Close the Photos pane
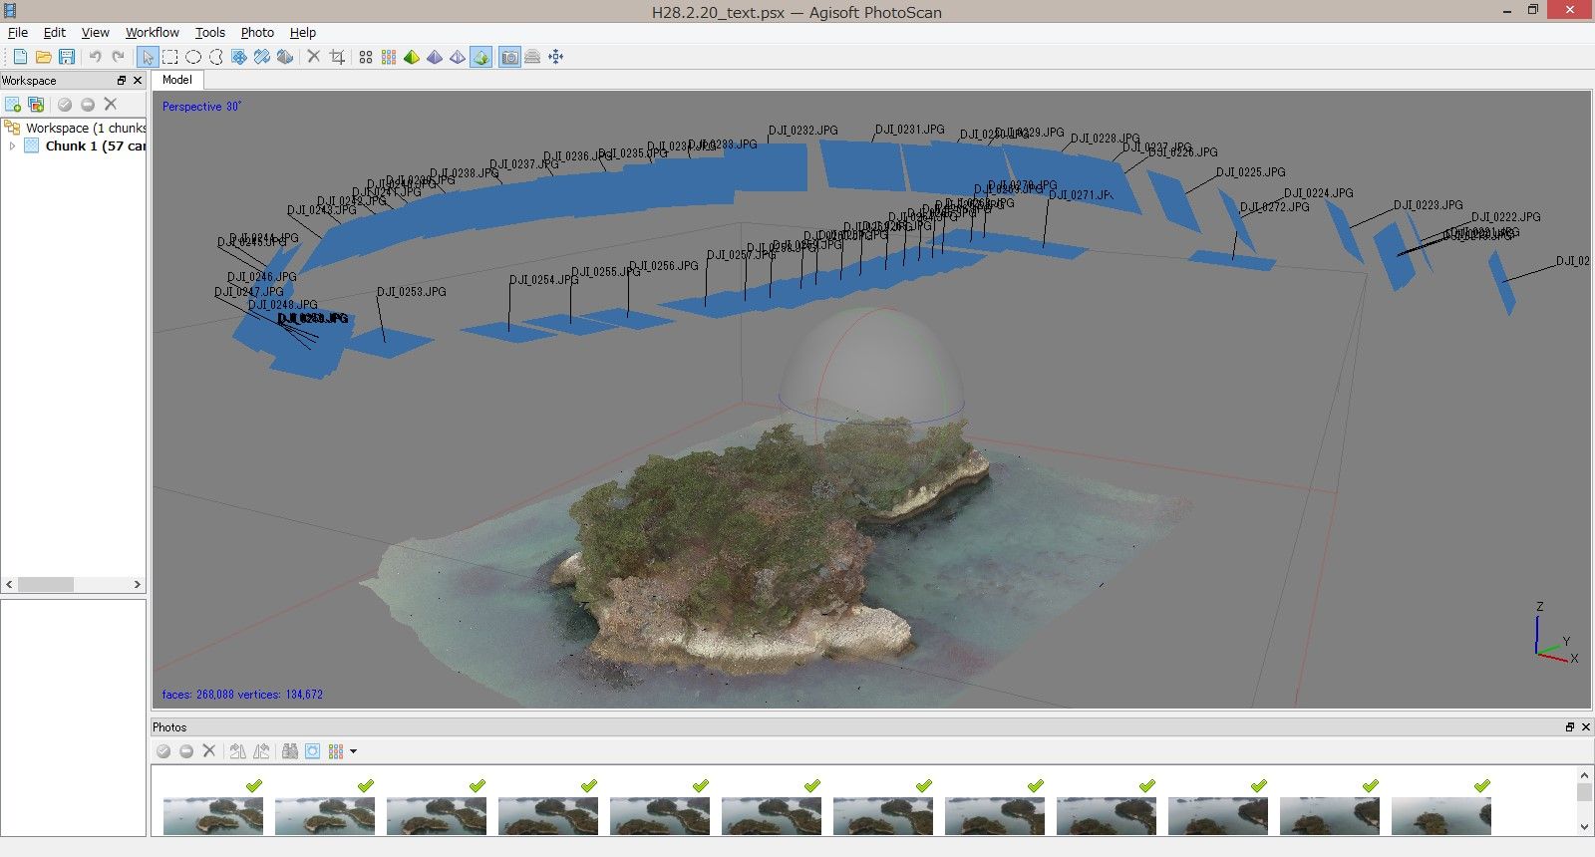 [1585, 727]
